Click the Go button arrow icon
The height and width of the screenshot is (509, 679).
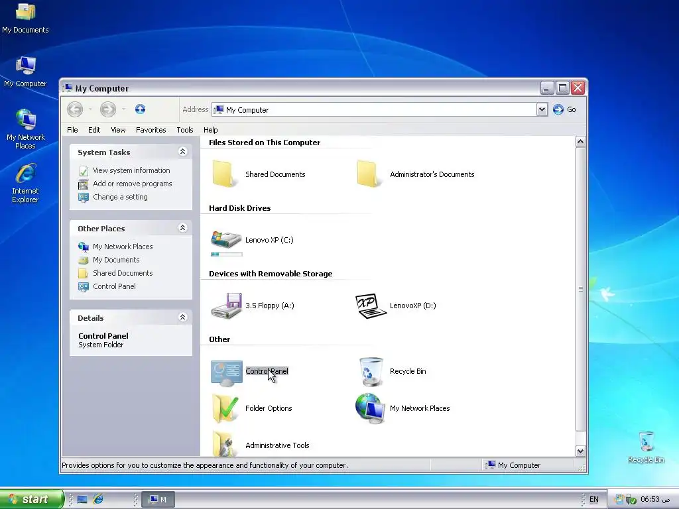(558, 109)
